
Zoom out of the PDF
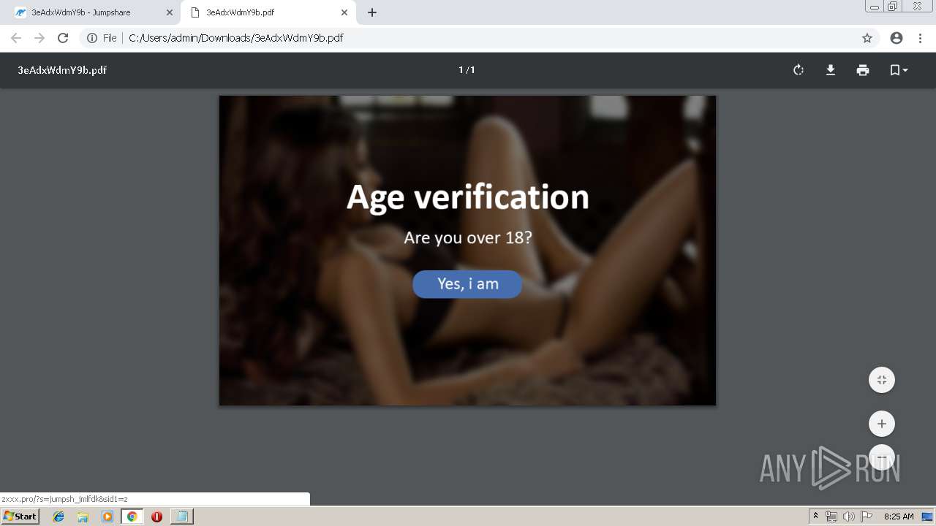pos(882,457)
